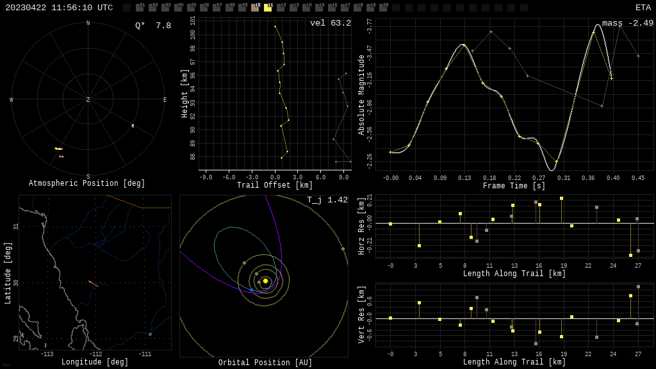Click the brown highlighted station 10 box
Screen dimensions: 656x369
255,8
